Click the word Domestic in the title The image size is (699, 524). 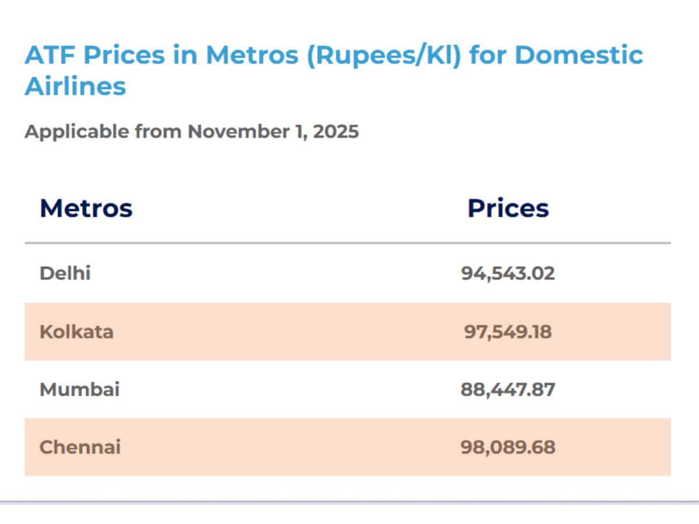[x=579, y=55]
